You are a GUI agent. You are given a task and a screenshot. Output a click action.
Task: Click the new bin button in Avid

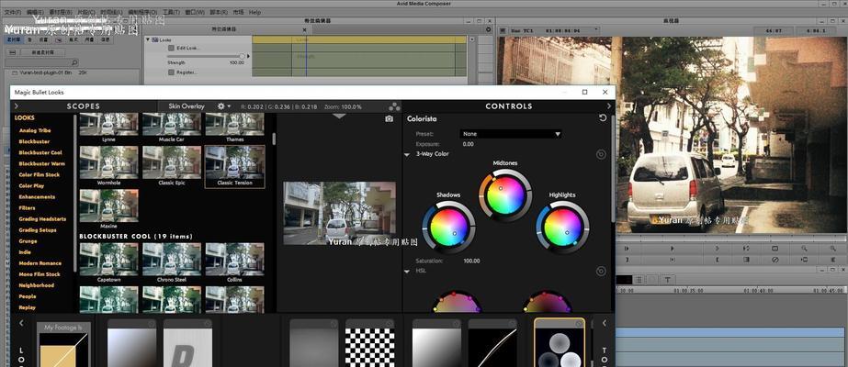coord(43,52)
